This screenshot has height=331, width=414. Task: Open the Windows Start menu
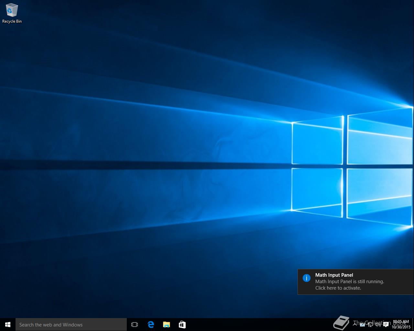[x=8, y=325]
